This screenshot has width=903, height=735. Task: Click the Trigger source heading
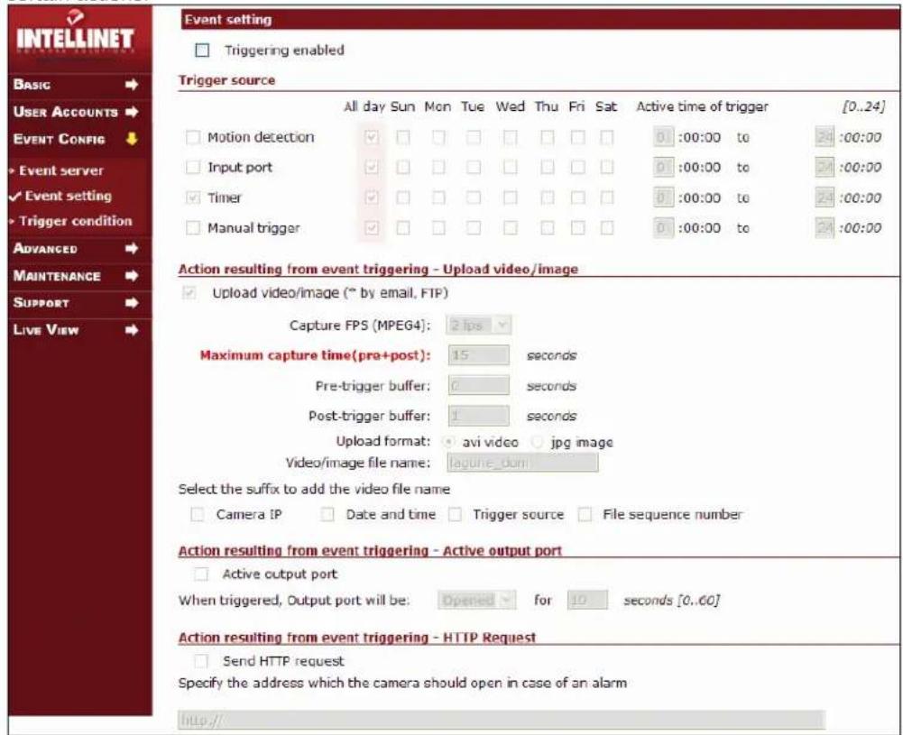click(x=227, y=80)
